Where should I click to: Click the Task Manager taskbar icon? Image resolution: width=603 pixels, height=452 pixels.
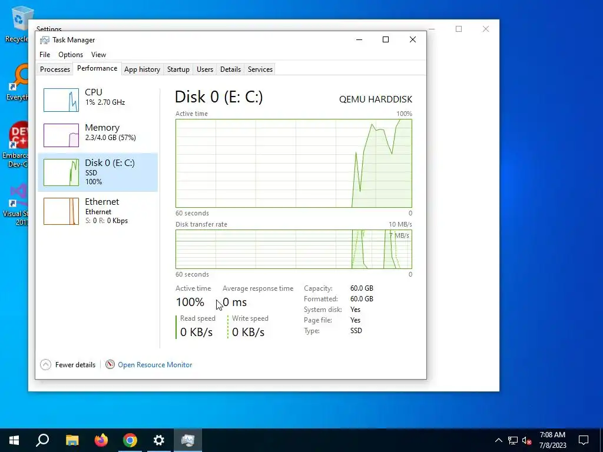pos(188,440)
